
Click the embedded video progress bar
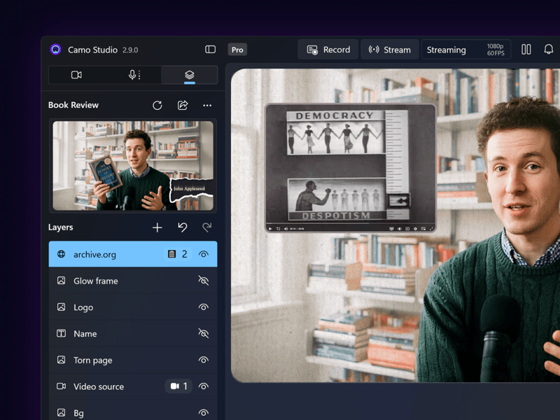click(350, 223)
